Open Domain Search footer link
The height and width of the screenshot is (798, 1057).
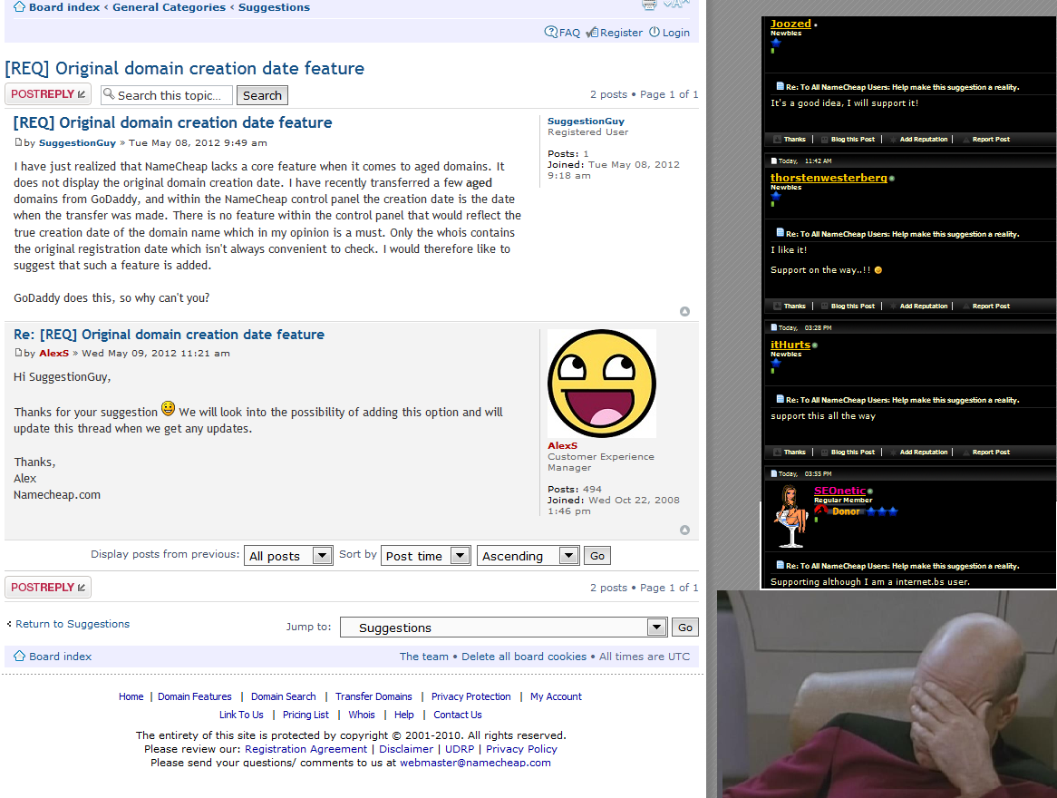(x=283, y=696)
